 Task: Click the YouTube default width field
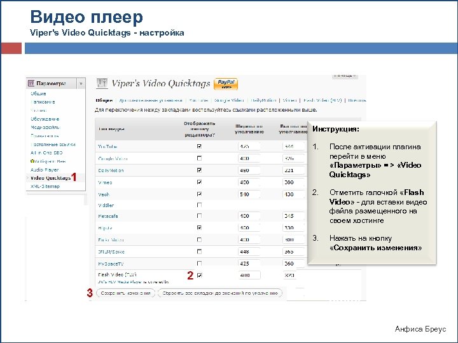pos(249,147)
